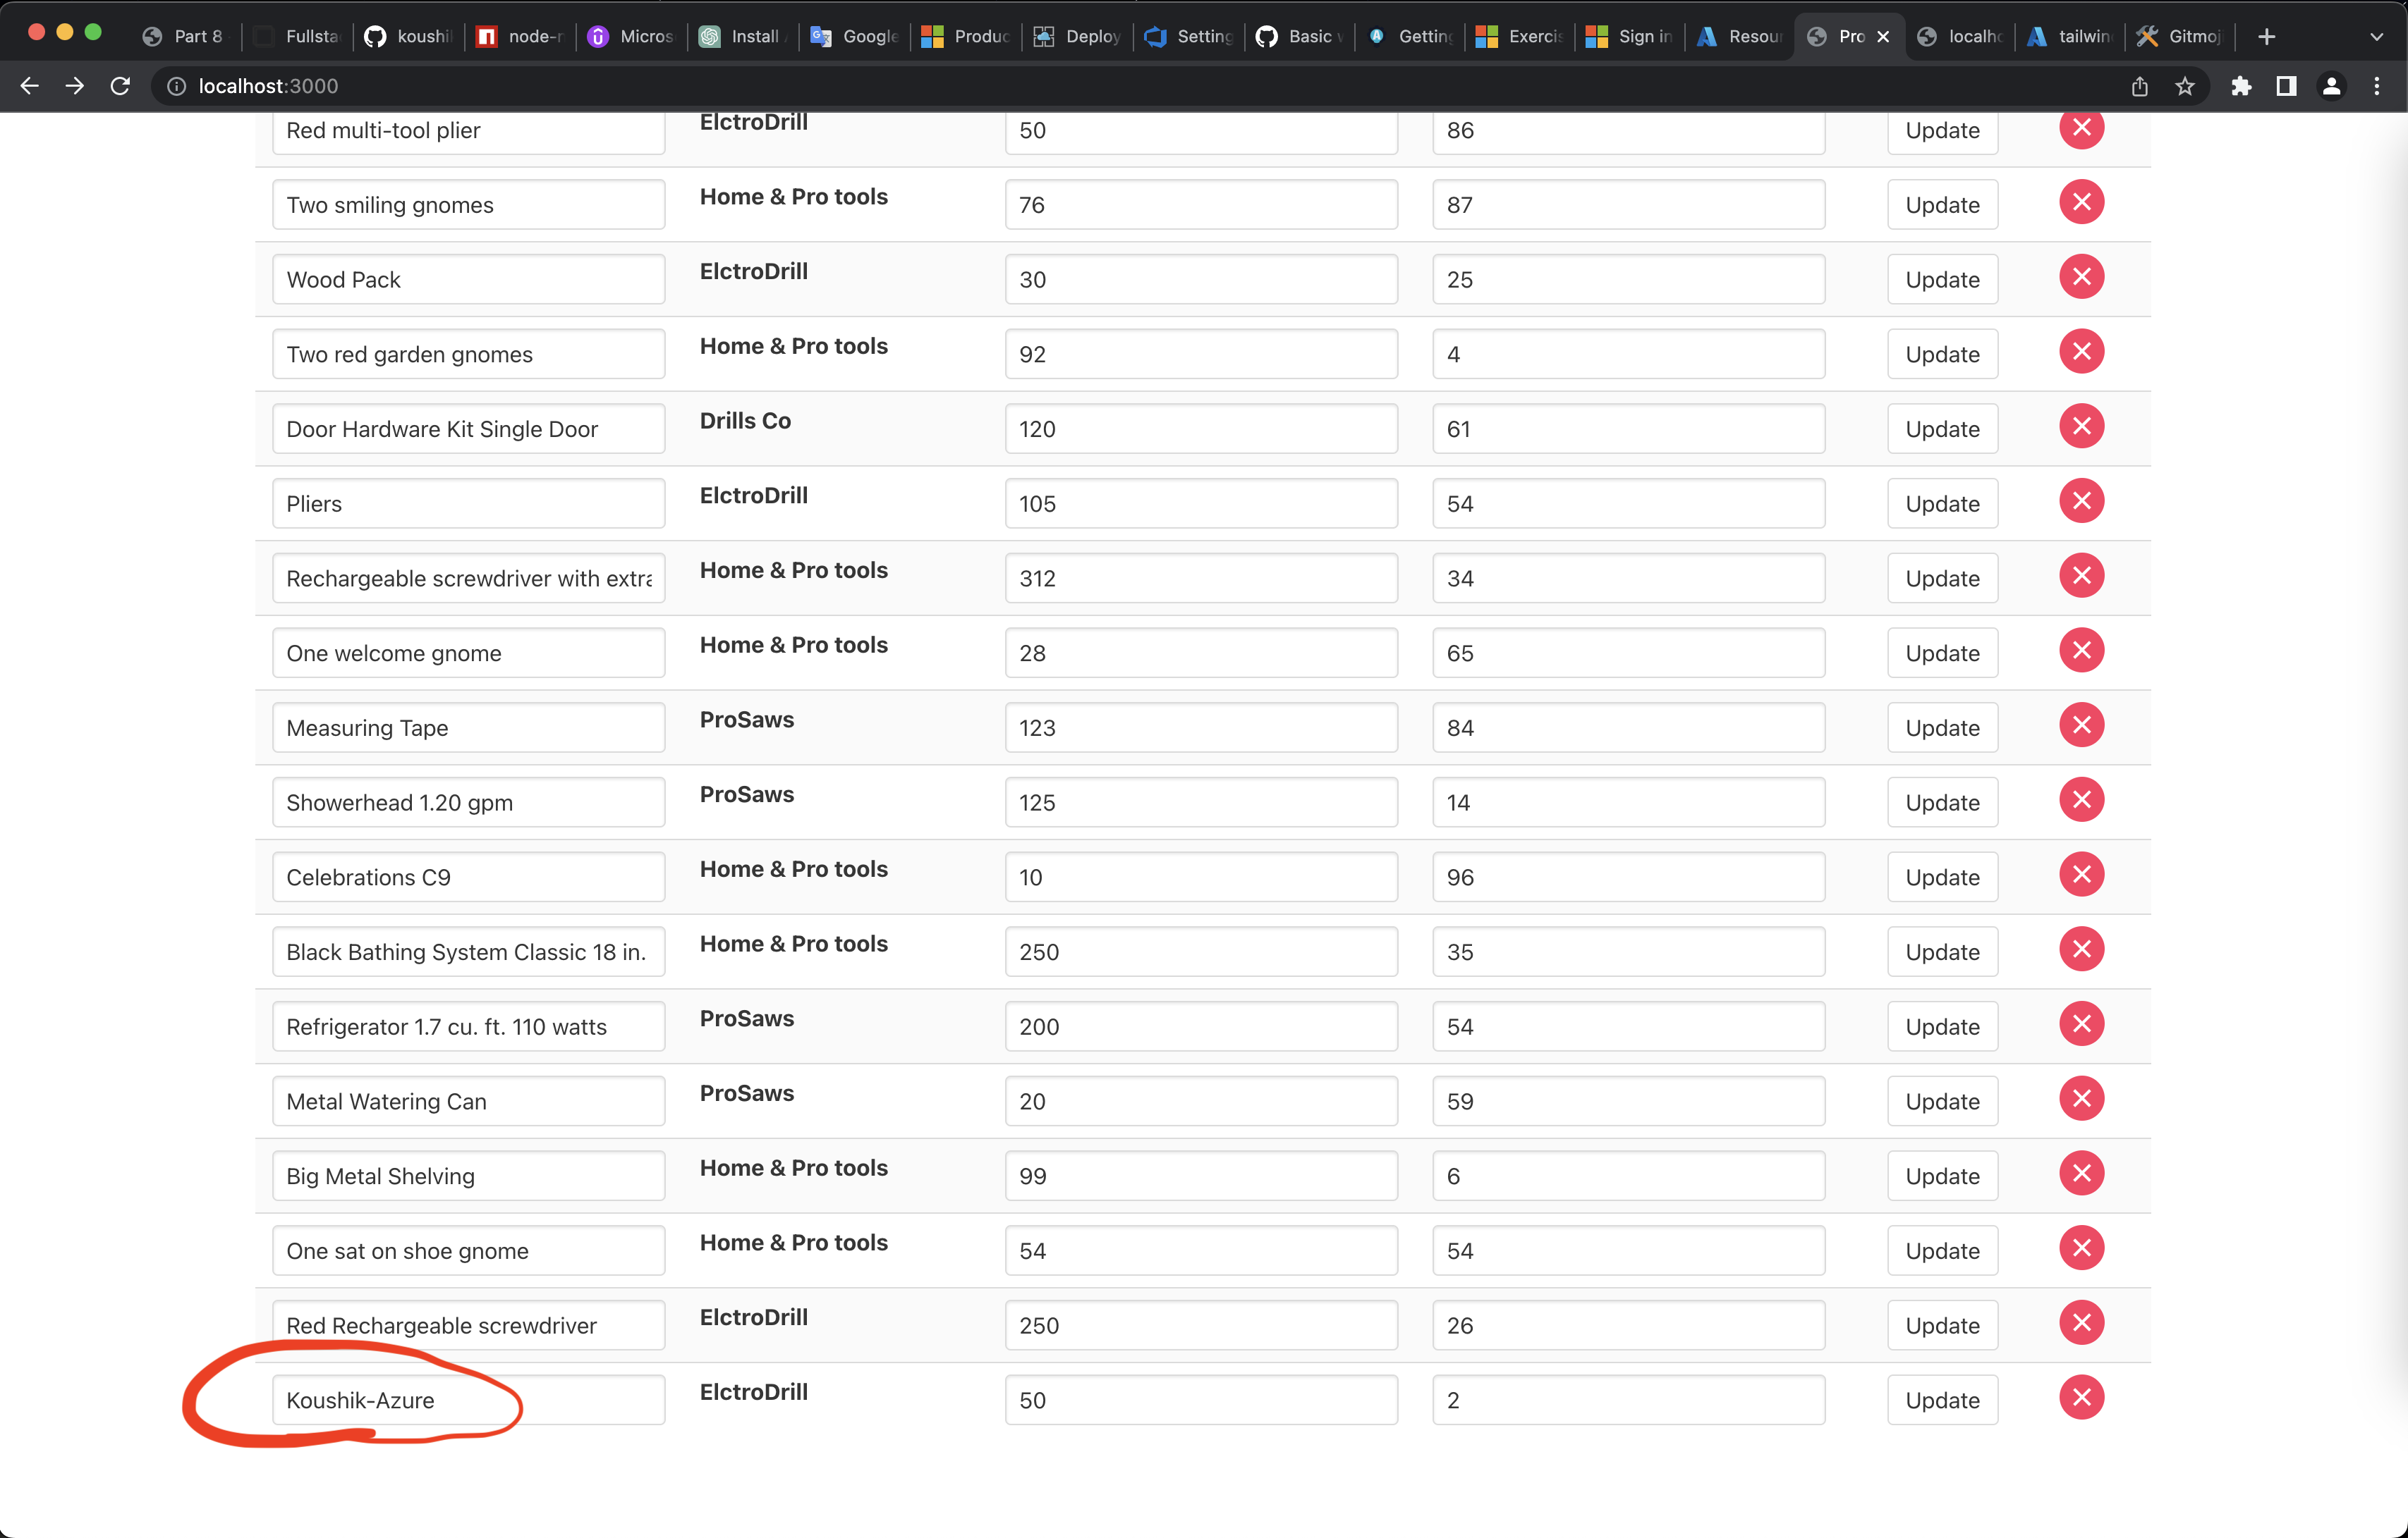Viewport: 2408px width, 1538px height.
Task: Focus price field showing 312
Action: pos(1200,579)
